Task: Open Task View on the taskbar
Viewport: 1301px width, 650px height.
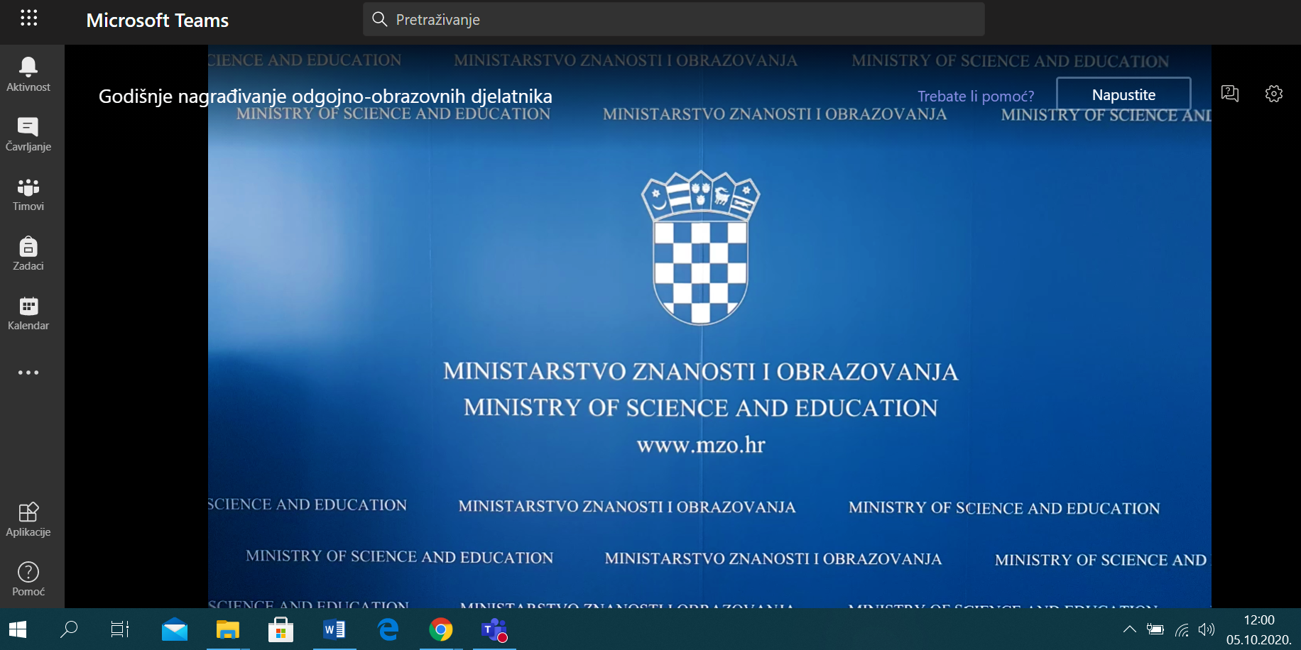Action: (x=120, y=629)
